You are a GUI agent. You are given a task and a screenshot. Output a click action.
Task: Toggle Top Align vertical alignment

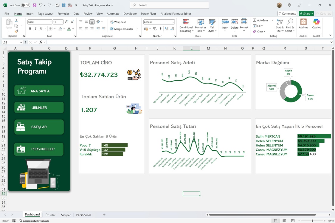click(x=80, y=22)
